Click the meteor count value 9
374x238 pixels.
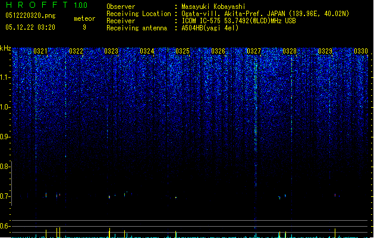click(x=84, y=27)
